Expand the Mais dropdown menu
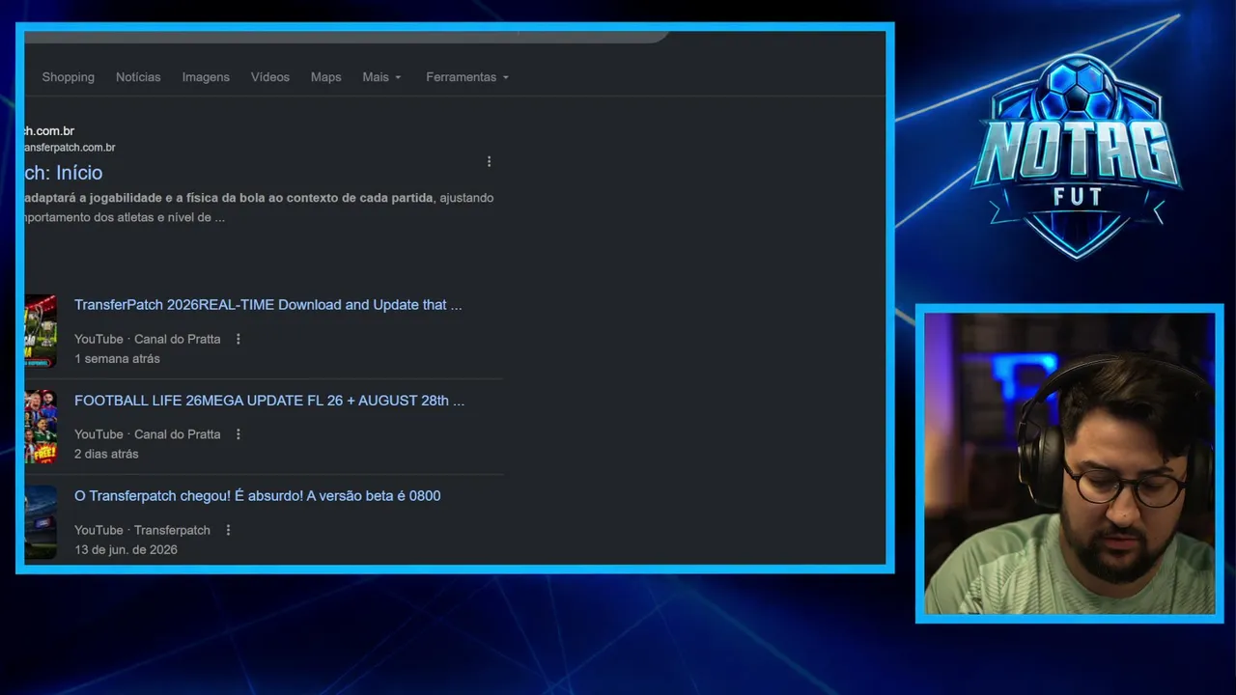The width and height of the screenshot is (1236, 695). (381, 77)
